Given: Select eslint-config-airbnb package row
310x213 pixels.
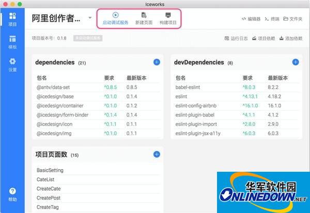Looking at the screenshot, I should (x=237, y=106).
